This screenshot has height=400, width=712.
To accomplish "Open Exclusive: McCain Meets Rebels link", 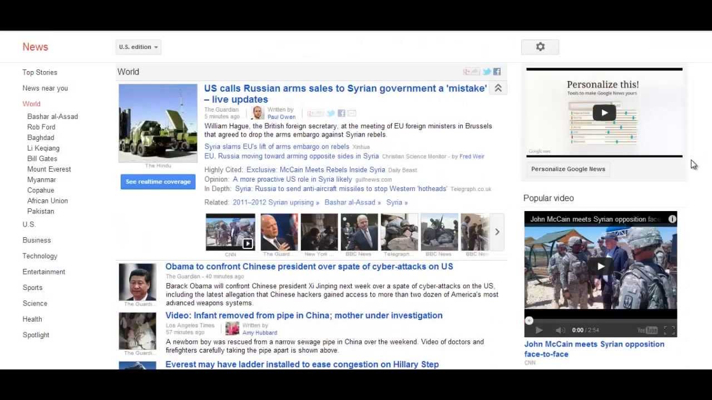I will tap(316, 170).
